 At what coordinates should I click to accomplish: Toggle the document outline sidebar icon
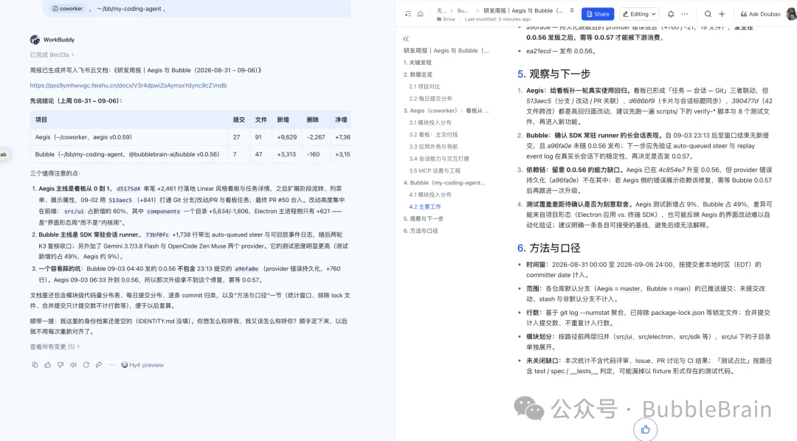[407, 14]
